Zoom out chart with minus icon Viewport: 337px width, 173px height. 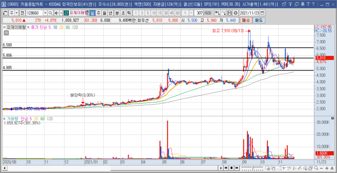click(x=321, y=168)
